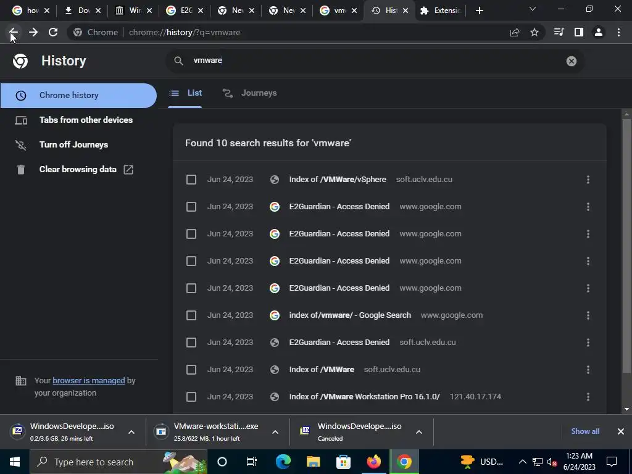Open the Windows Start menu
The height and width of the screenshot is (474, 632).
(x=15, y=462)
